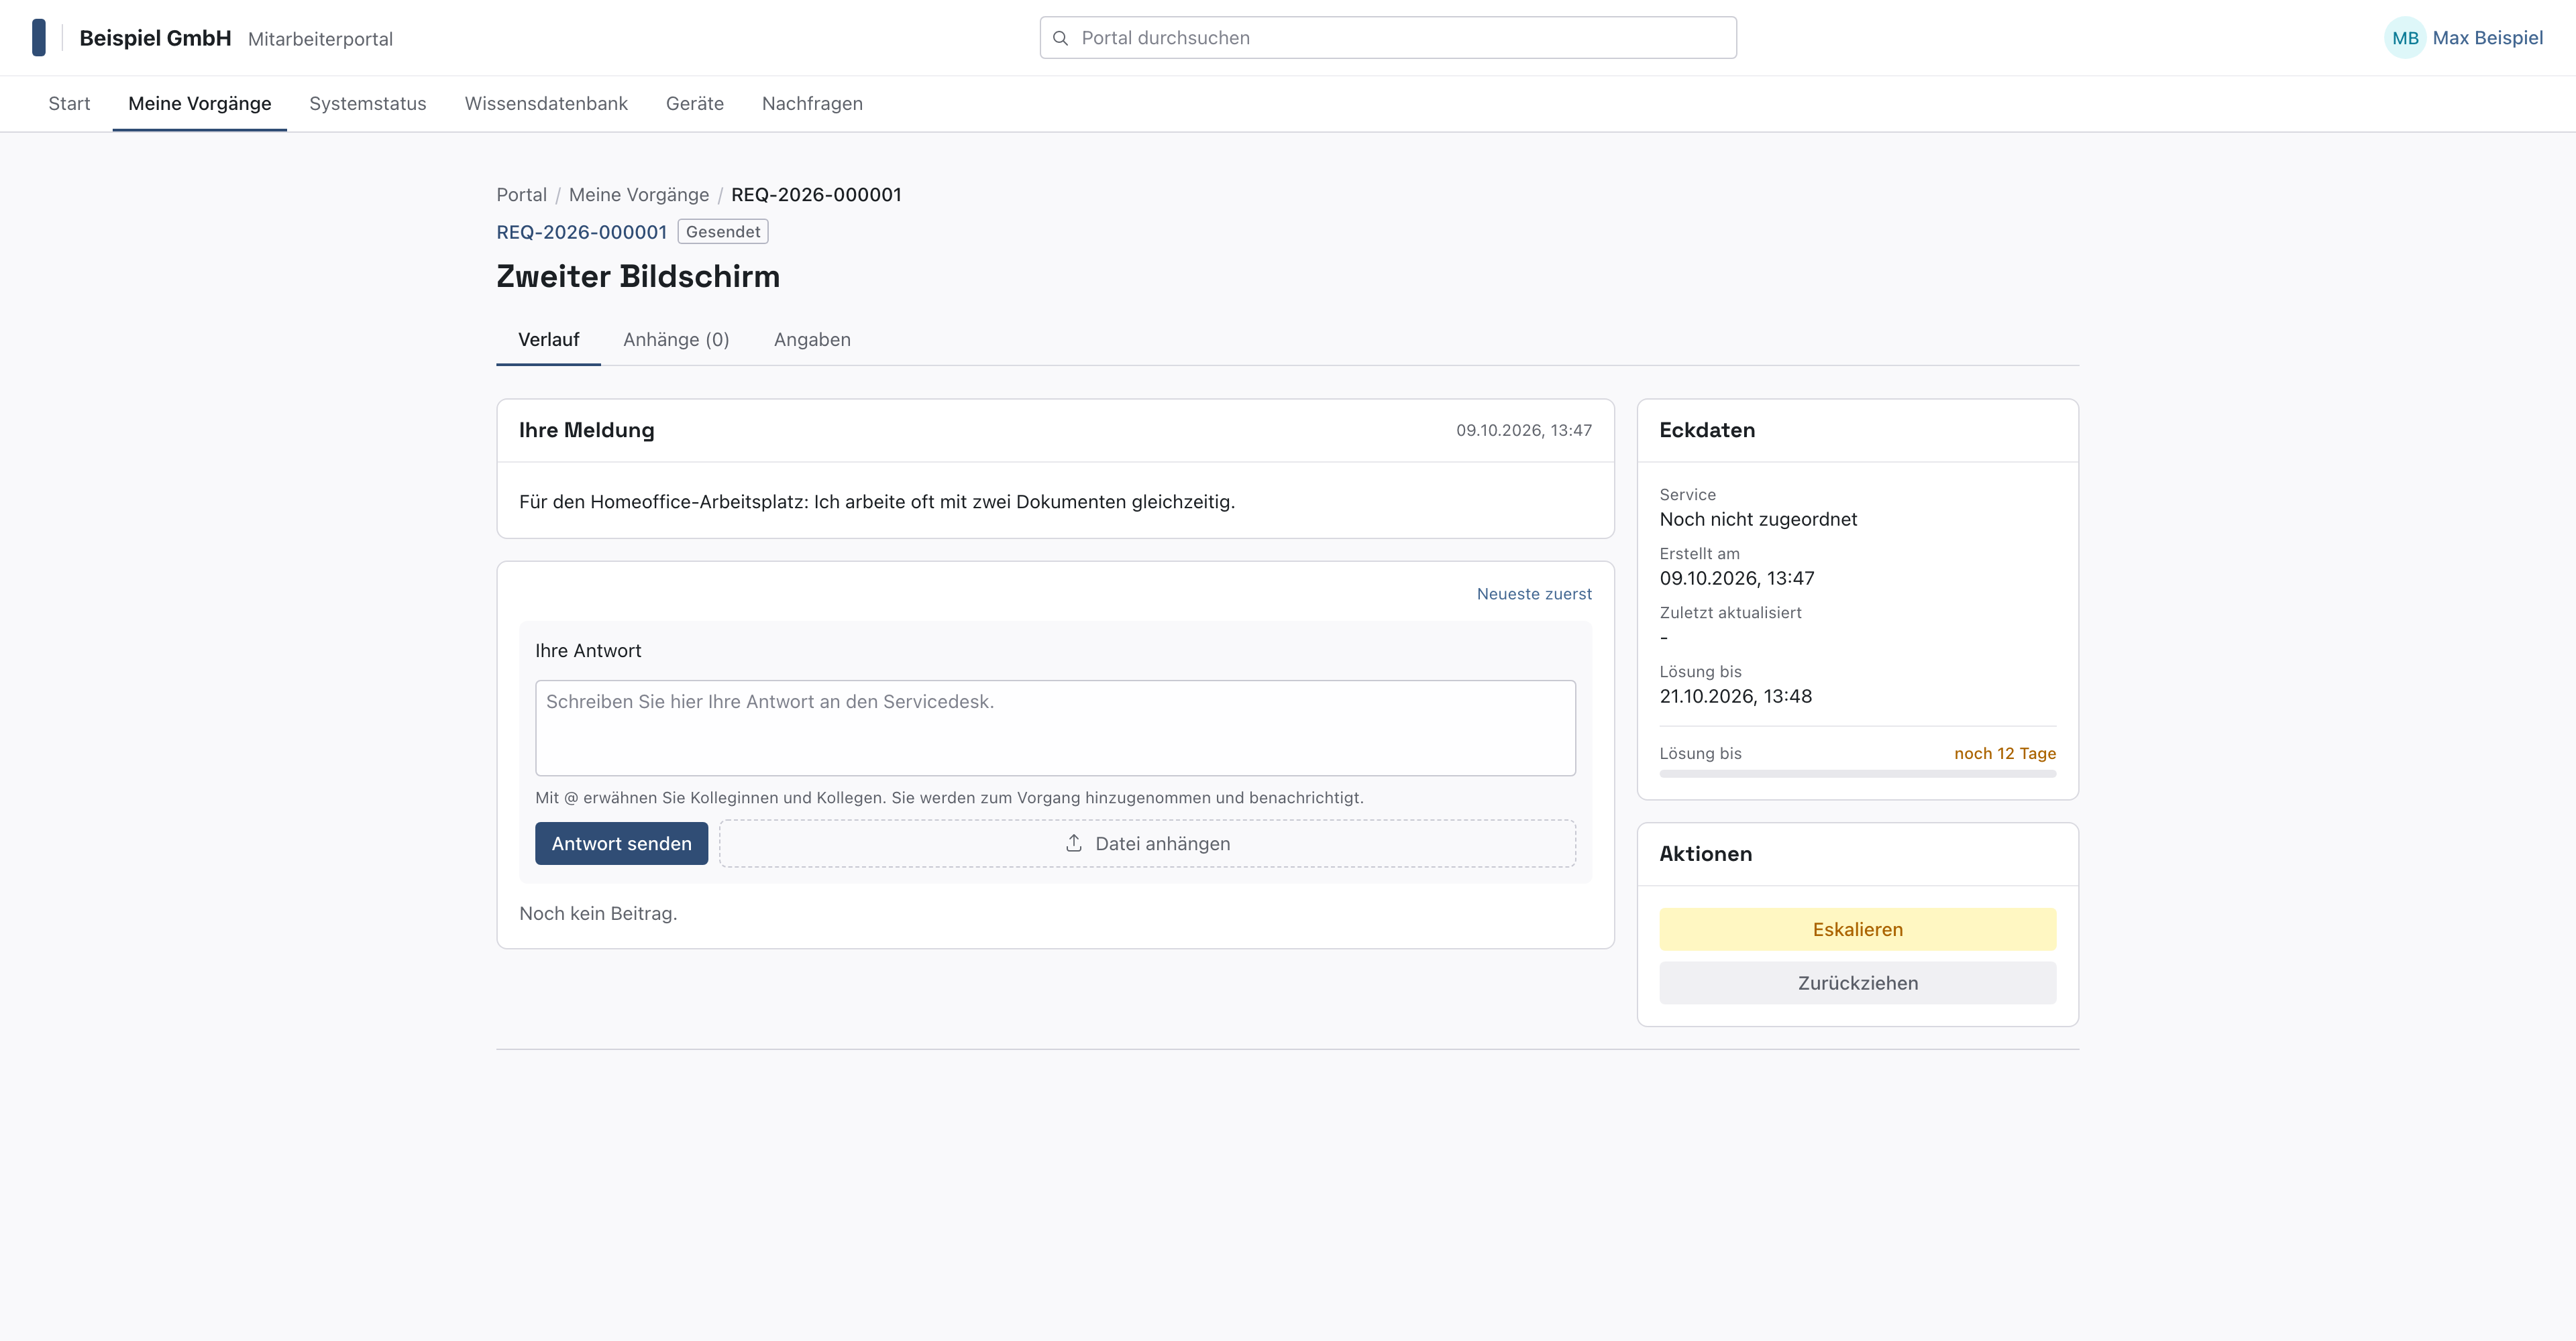This screenshot has height=1341, width=2576.
Task: Select the Verlauf tab
Action: coord(549,340)
